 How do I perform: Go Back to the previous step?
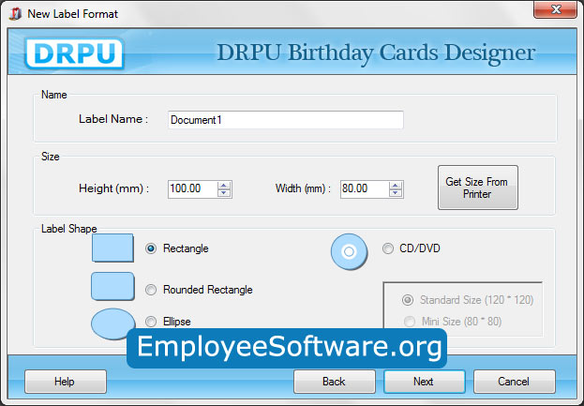334,382
